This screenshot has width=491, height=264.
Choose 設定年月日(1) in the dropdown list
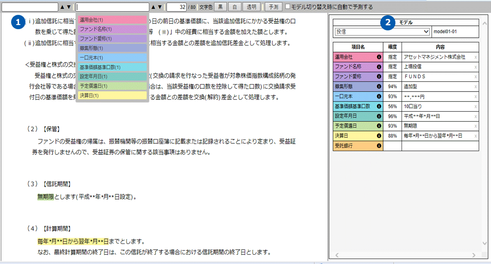[112, 76]
